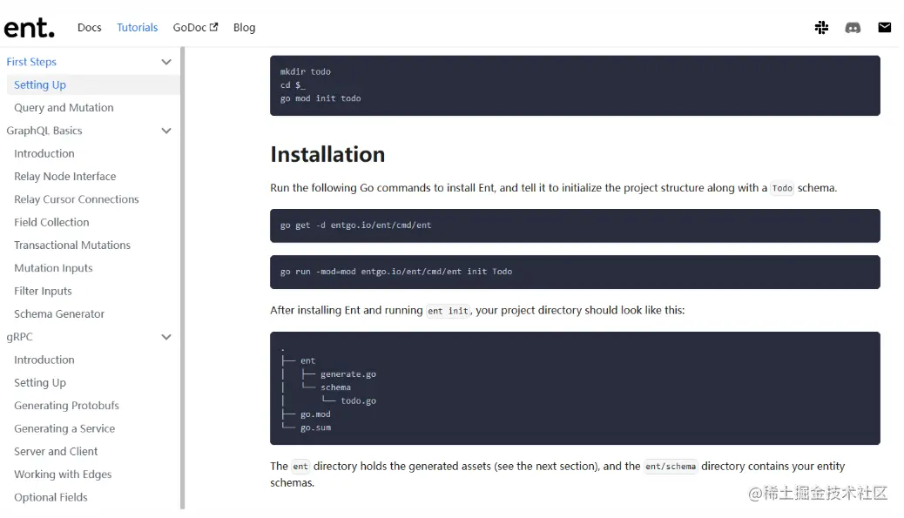Collapse the GraphQL Basics chevron
The width and height of the screenshot is (904, 518).
[166, 131]
